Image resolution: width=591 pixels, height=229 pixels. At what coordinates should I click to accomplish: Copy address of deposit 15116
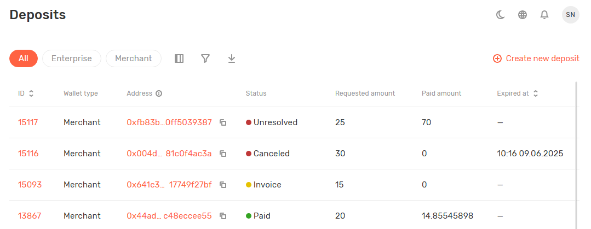pos(223,154)
